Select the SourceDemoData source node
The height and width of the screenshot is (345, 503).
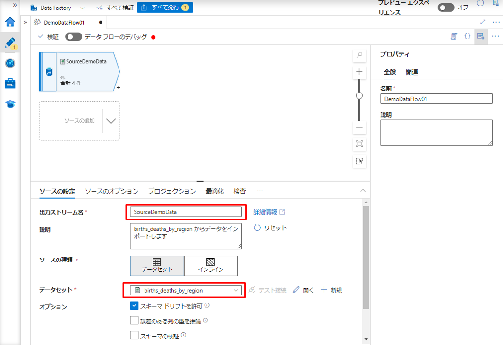pos(79,71)
